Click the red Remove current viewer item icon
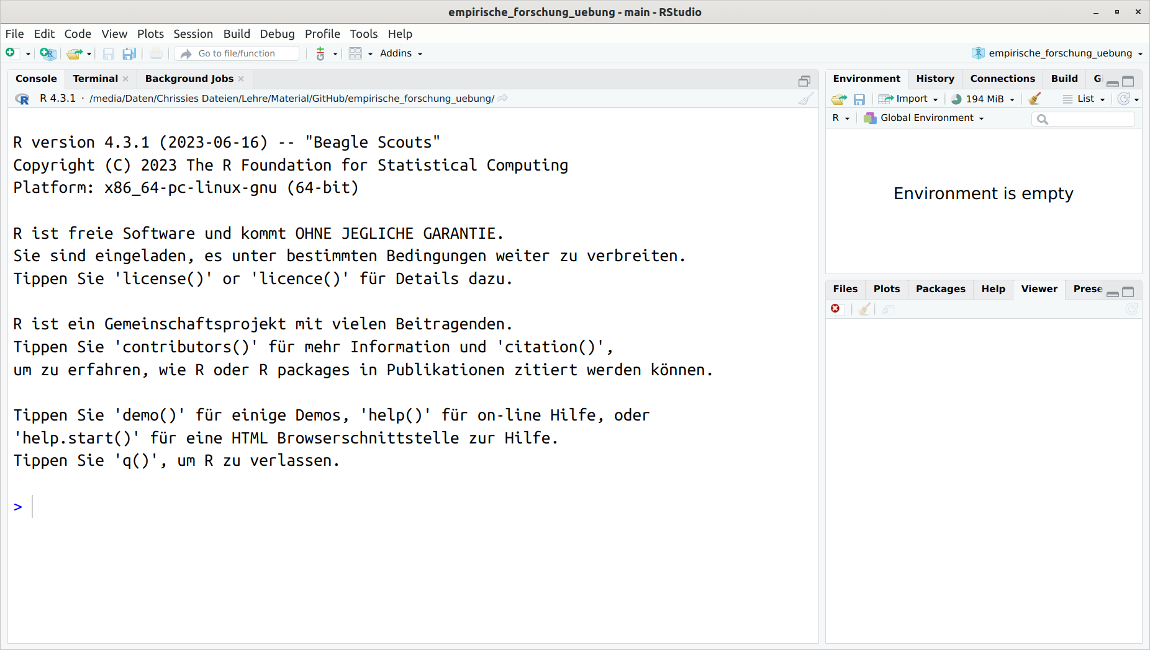Viewport: 1150px width, 650px height. 835,309
